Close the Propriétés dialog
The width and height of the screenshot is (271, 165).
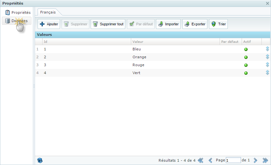tap(267, 3)
